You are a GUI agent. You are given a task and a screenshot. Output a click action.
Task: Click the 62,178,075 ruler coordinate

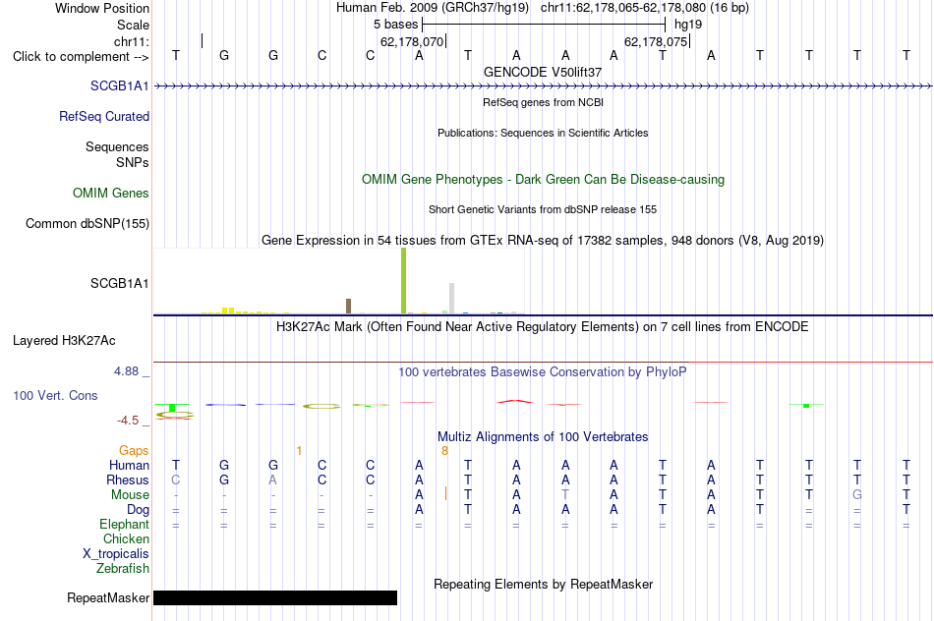pyautogui.click(x=655, y=41)
